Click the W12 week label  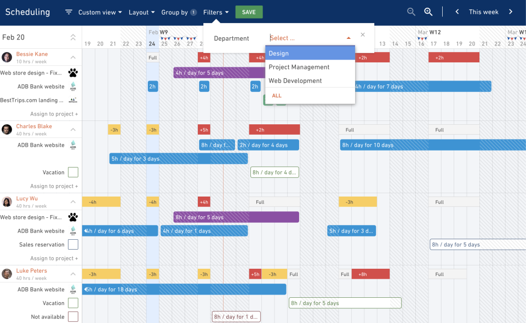coord(435,32)
